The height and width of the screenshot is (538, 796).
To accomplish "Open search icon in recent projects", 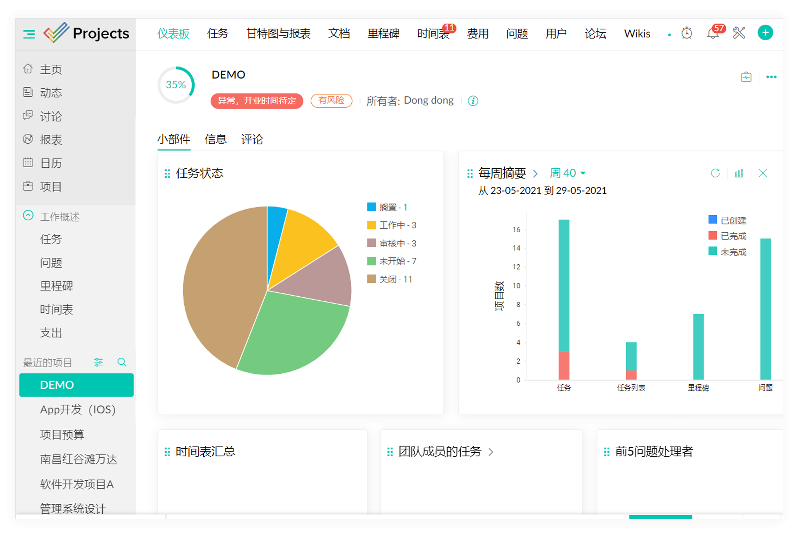I will pos(122,362).
